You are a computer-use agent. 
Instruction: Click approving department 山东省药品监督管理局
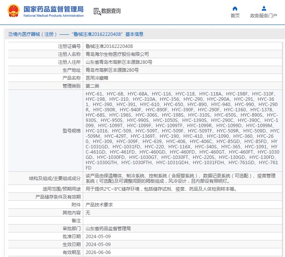[x=108, y=228]
